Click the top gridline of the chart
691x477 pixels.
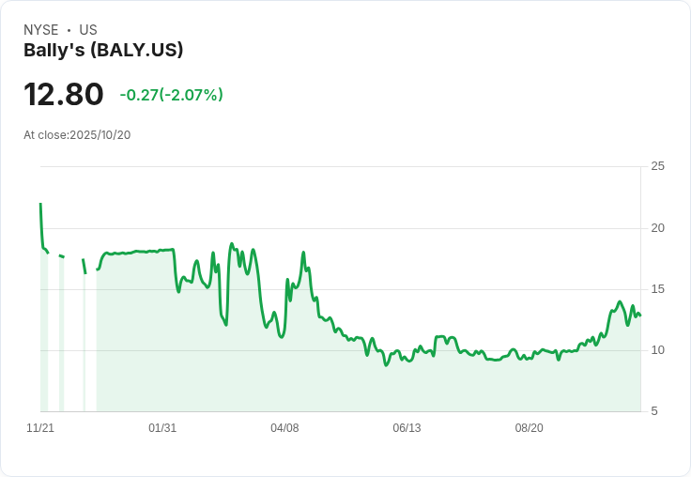point(338,166)
